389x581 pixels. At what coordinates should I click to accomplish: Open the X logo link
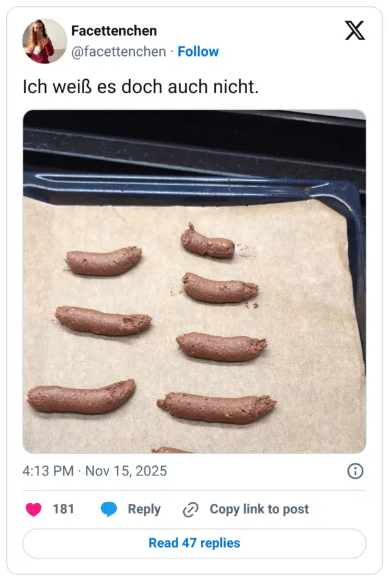(x=355, y=30)
